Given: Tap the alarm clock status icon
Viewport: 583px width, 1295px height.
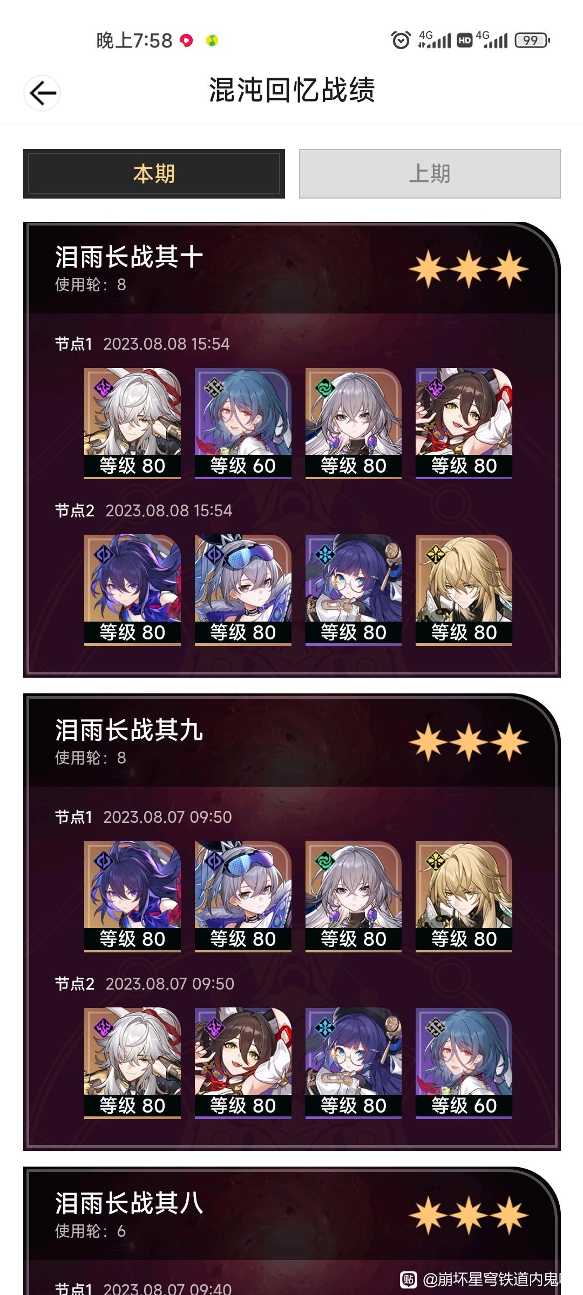Looking at the screenshot, I should [401, 40].
